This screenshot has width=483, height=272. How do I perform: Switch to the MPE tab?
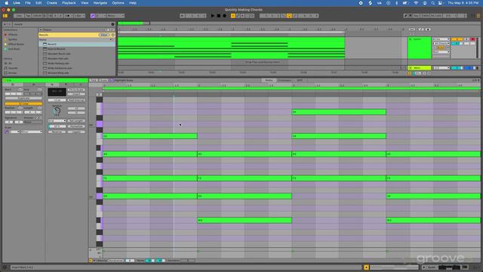[x=300, y=80]
